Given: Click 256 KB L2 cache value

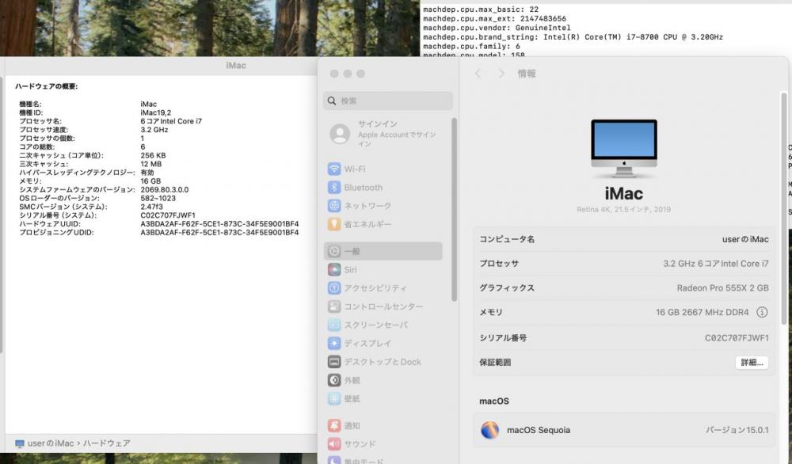Looking at the screenshot, I should coord(153,155).
